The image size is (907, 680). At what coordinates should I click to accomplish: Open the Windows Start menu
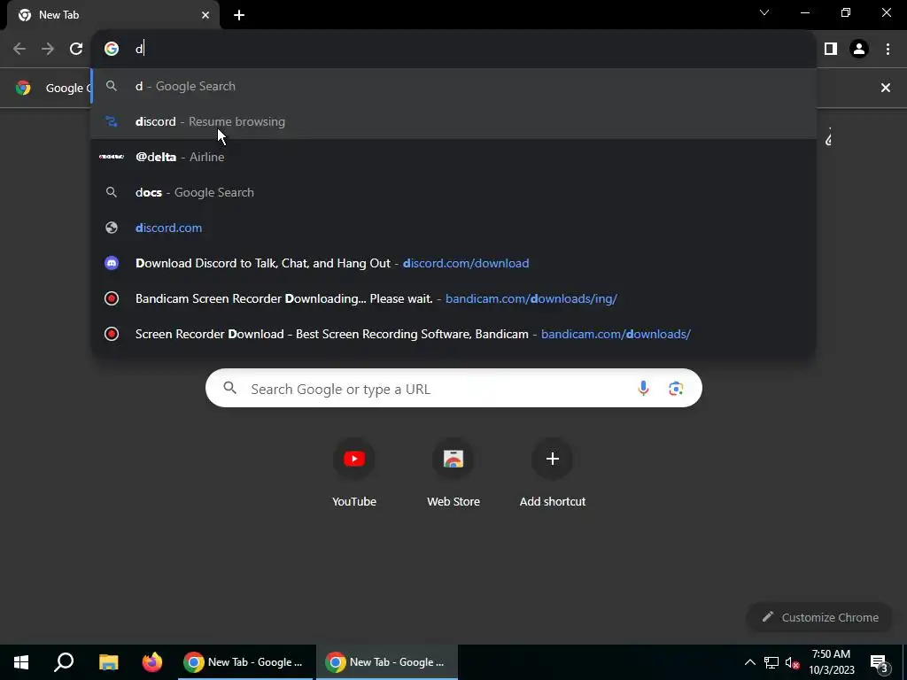(21, 662)
